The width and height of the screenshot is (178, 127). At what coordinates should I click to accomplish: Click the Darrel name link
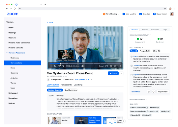point(136,56)
